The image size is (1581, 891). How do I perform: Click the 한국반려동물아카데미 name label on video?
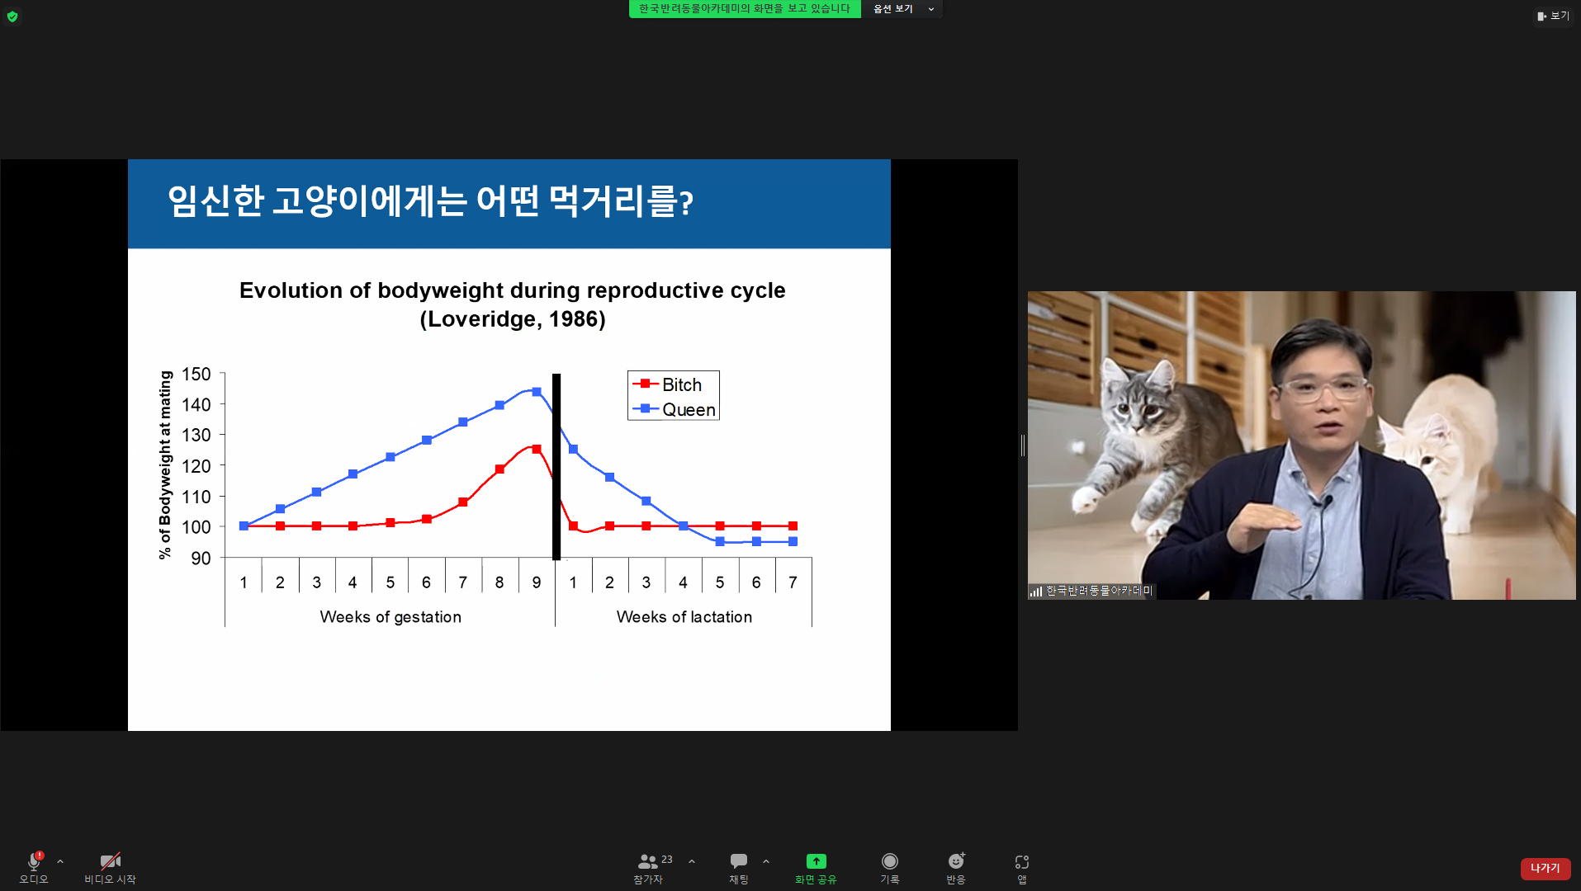click(1099, 591)
